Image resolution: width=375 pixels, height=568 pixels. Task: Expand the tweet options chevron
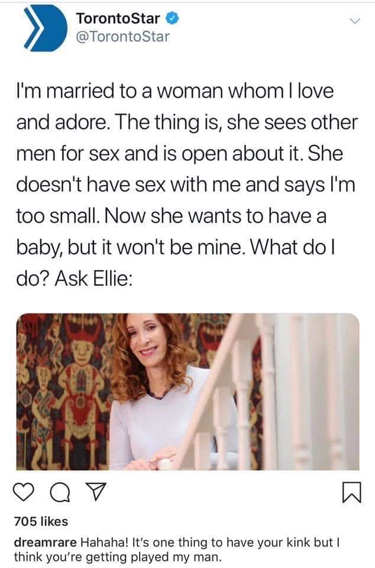355,21
